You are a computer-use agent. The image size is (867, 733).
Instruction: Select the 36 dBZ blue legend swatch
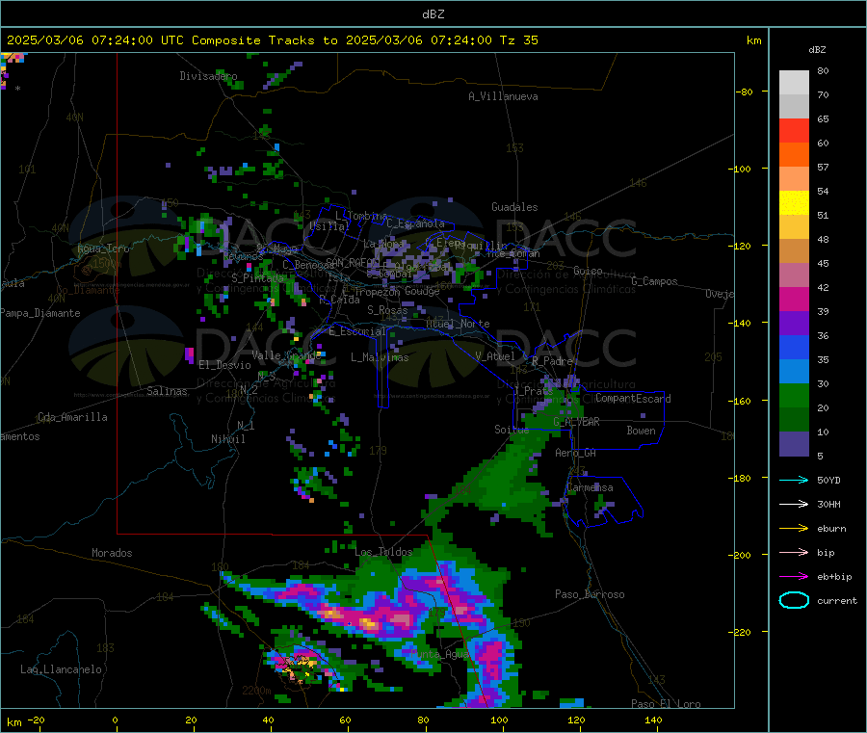point(794,347)
